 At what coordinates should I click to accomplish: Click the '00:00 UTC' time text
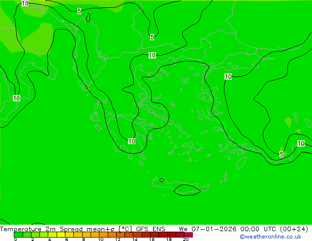[x=258, y=229]
